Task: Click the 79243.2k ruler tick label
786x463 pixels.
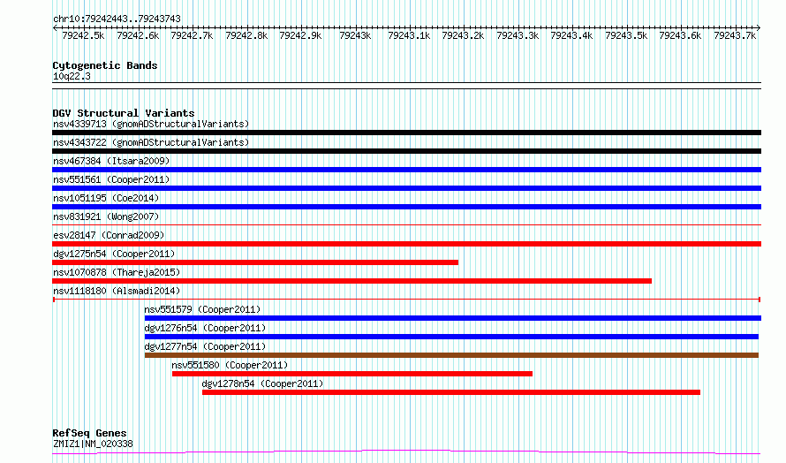Action: 463,35
